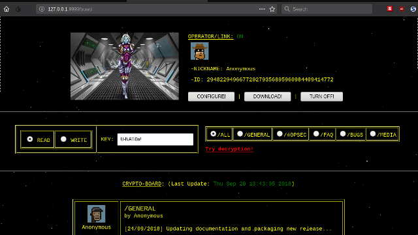Bookmark this page with star icon

[272, 9]
